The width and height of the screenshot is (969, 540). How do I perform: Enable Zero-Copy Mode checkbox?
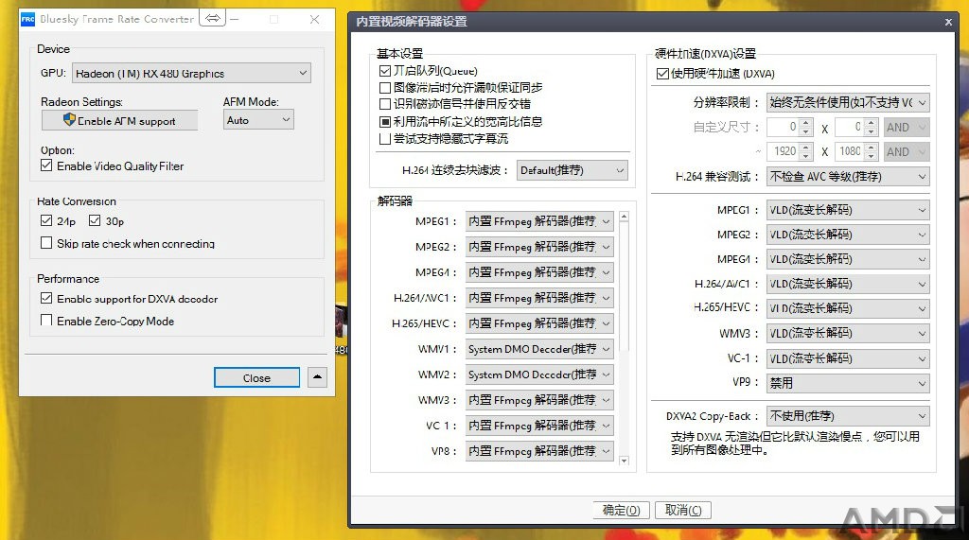click(x=46, y=320)
